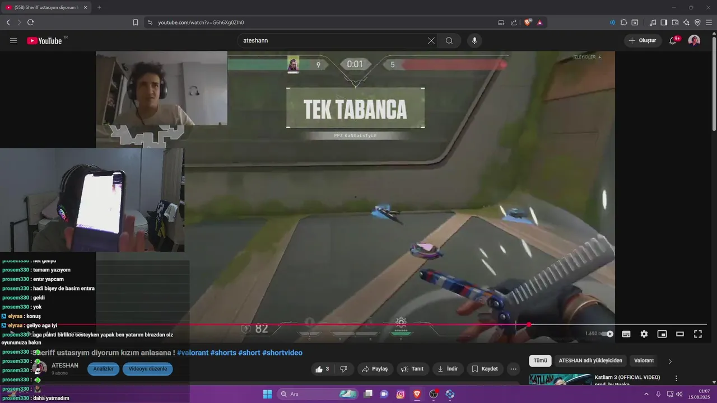Open the browser main menu

709,22
